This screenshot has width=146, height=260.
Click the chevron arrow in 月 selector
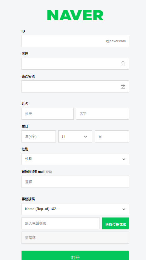click(85, 137)
